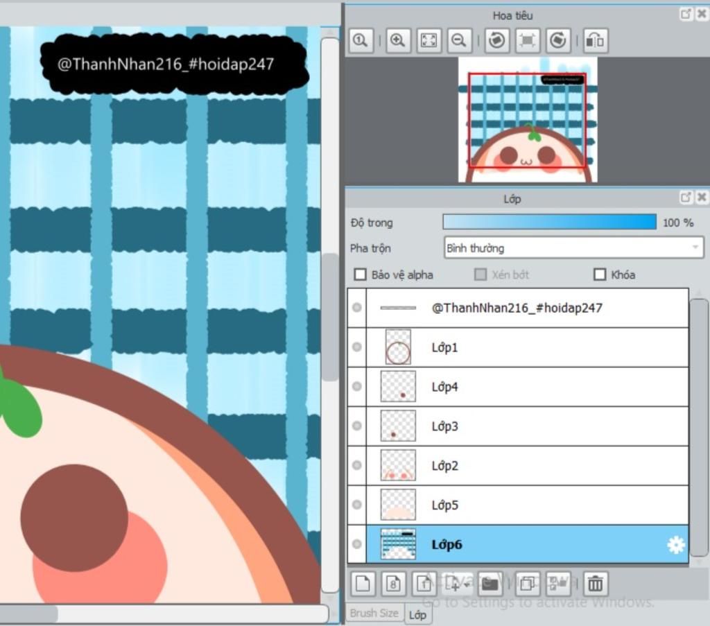Reset canvas rotation in navigator
710x626 pixels.
point(528,41)
